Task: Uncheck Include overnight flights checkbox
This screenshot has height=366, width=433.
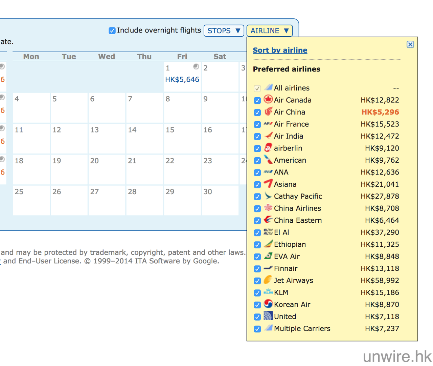Action: [x=112, y=31]
